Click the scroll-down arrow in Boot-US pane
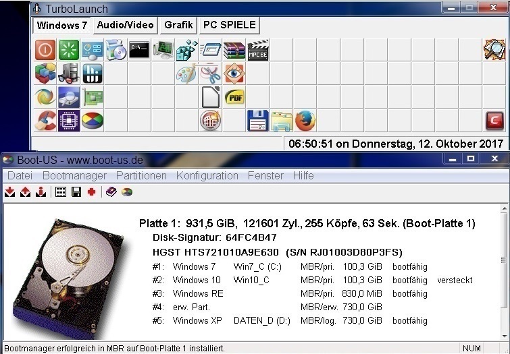 tap(505, 336)
